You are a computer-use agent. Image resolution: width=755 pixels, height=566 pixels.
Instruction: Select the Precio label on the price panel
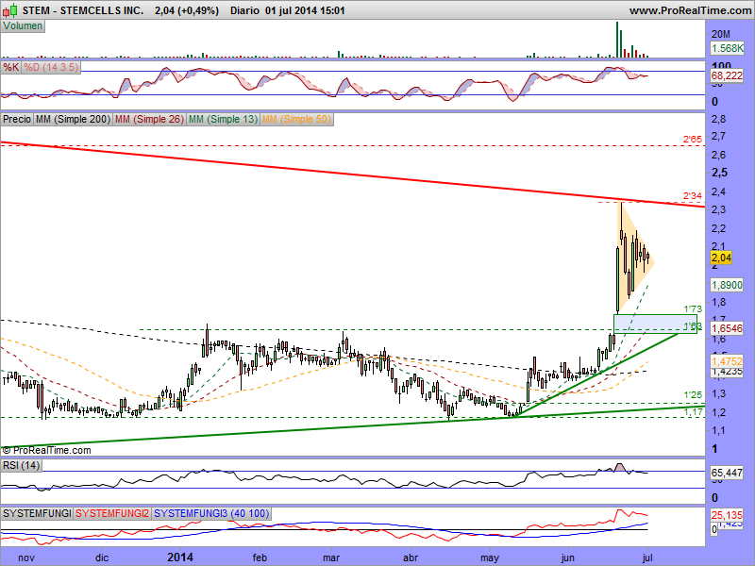click(17, 119)
